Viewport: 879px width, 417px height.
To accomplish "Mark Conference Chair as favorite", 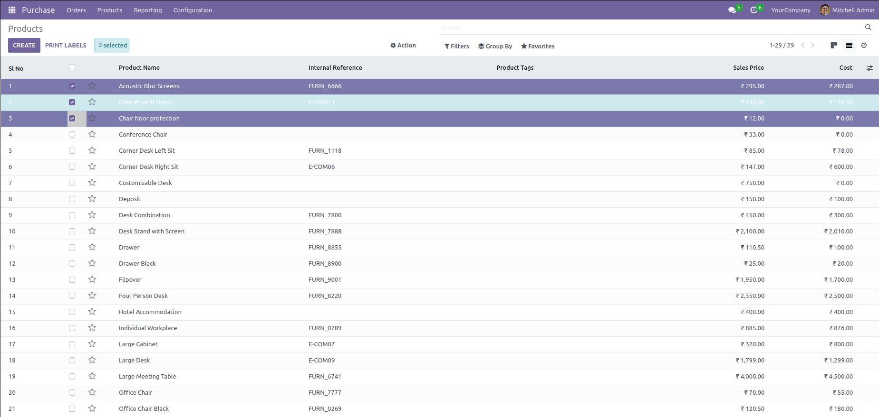I will (x=92, y=134).
